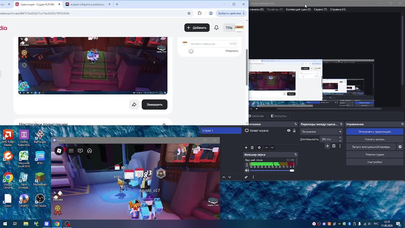The width and height of the screenshot is (405, 228).
Task: Toggle visibility of the screen capture source
Action: tap(289, 130)
